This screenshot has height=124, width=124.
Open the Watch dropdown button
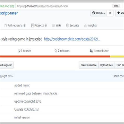99,13
